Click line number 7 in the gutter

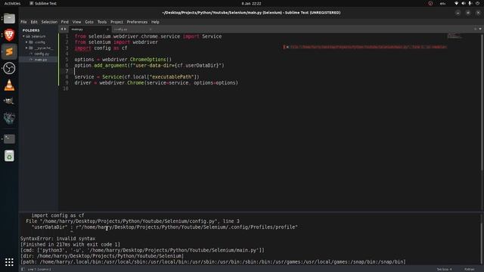[67, 71]
